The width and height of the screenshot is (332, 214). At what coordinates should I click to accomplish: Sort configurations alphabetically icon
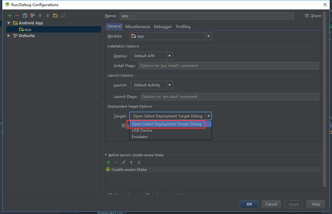[x=63, y=16]
